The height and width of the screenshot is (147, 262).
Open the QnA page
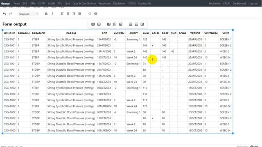pyautogui.click(x=67, y=4)
